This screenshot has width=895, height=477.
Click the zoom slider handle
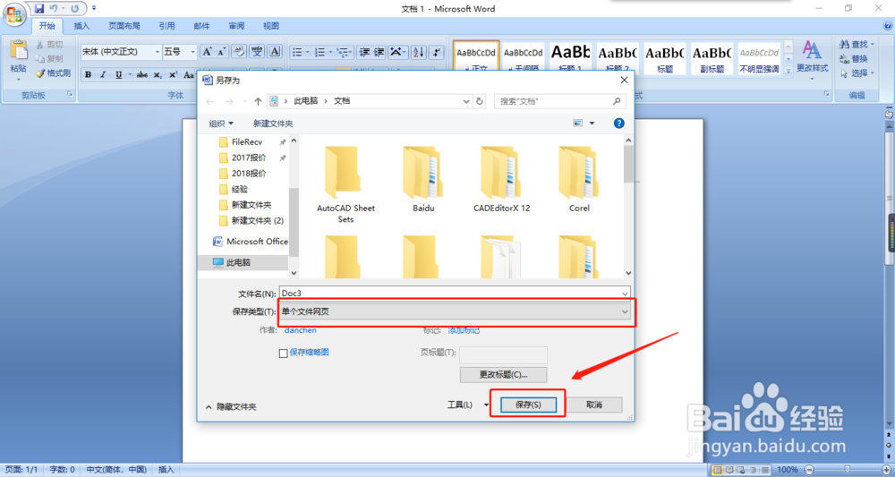pos(847,470)
